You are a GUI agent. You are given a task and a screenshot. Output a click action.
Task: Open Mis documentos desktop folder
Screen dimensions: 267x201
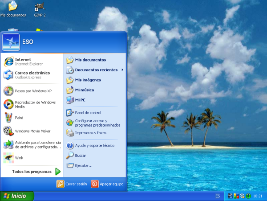[13, 9]
